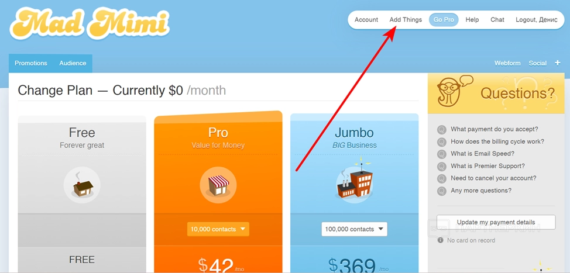Image resolution: width=570 pixels, height=273 pixels.
Task: Click Logout, Денис link
Action: (537, 20)
